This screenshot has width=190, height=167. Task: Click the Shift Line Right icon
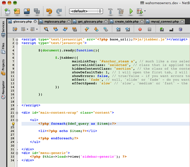(128, 29)
